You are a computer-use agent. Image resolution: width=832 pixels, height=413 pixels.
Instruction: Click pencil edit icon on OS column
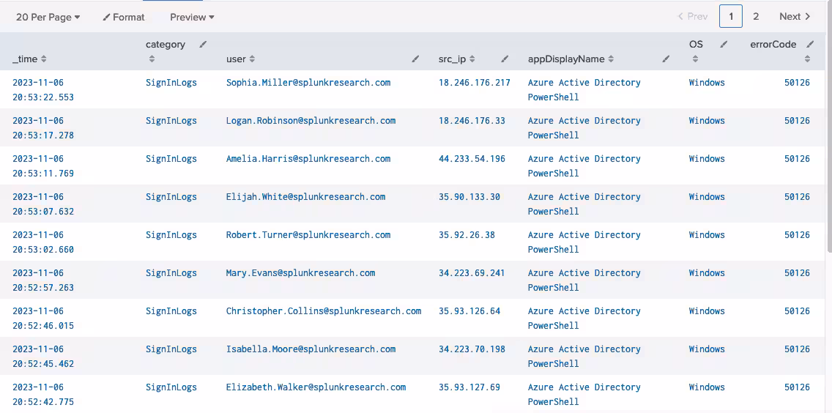pos(724,45)
